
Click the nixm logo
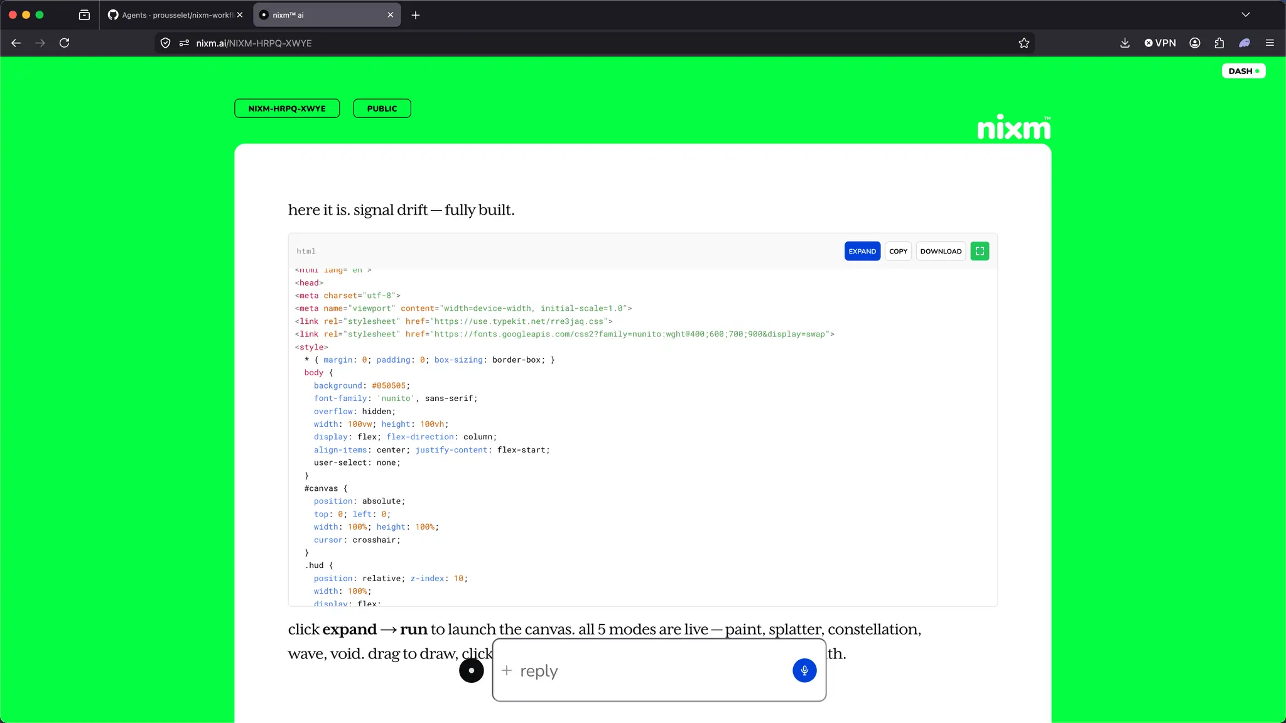[1013, 127]
